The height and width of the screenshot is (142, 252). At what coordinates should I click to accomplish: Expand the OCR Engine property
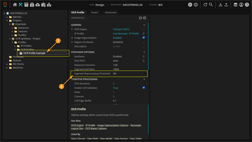tap(72, 29)
